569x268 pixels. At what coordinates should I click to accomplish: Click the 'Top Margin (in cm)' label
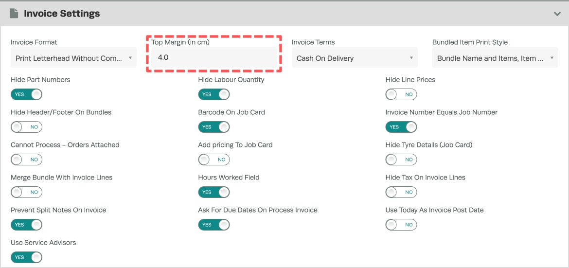(180, 42)
